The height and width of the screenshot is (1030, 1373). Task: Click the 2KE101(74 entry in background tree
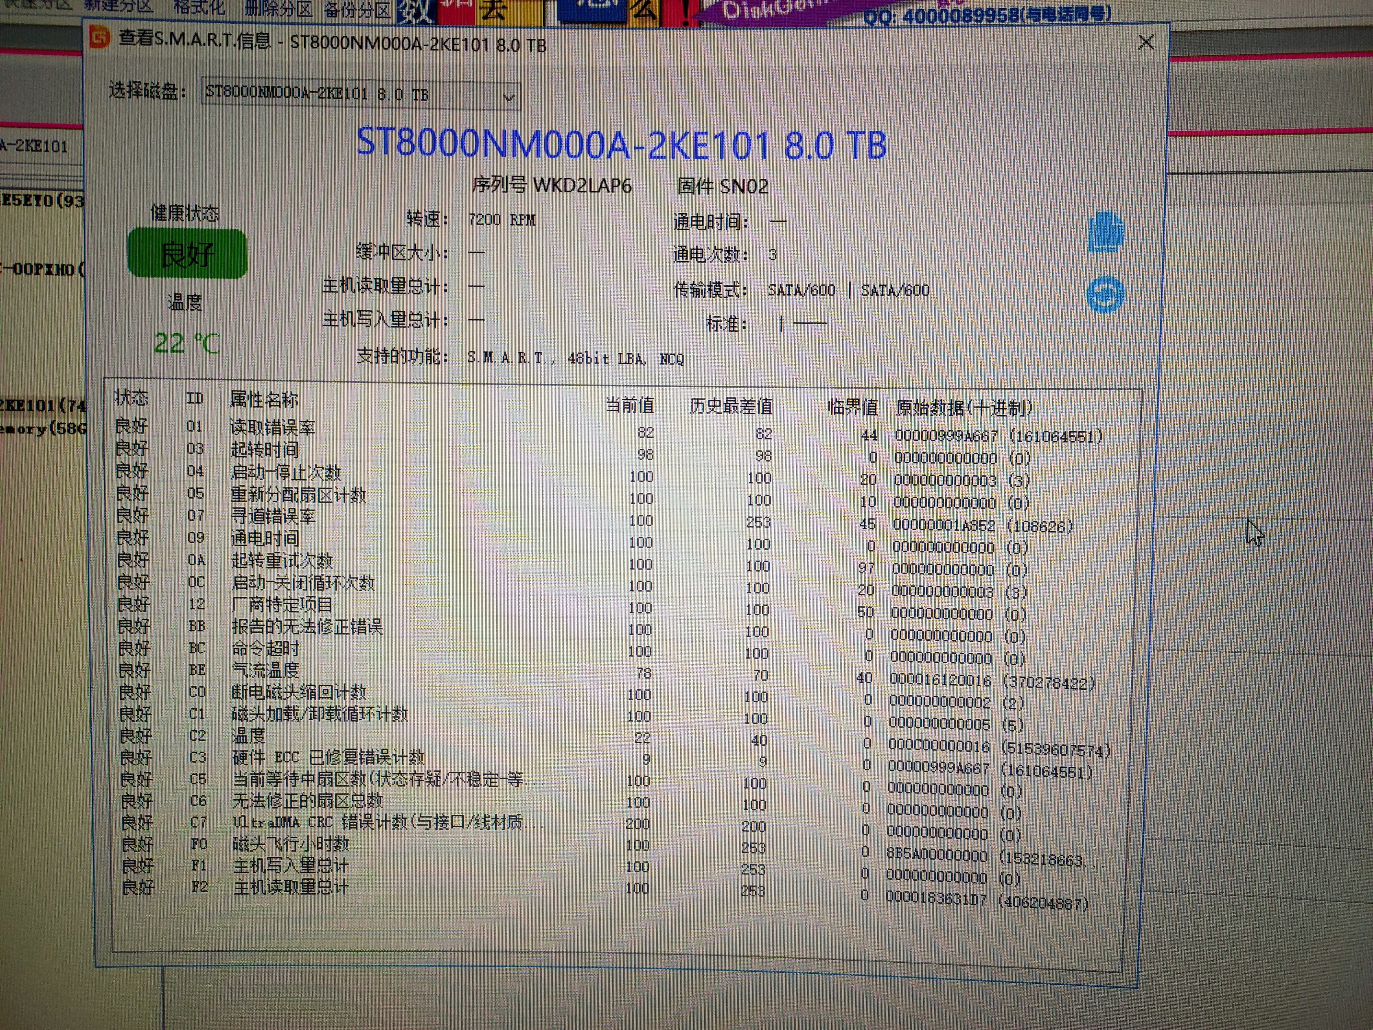click(42, 405)
